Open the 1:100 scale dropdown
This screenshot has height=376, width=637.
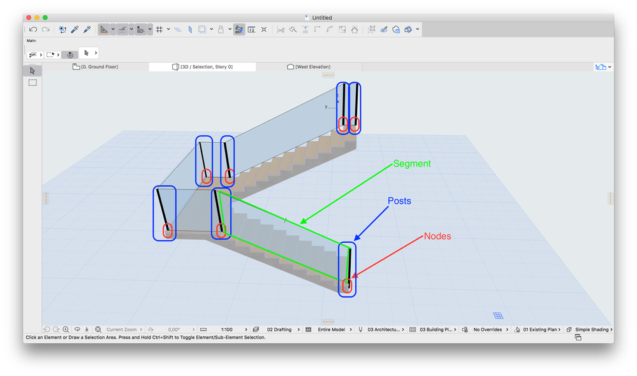point(226,330)
